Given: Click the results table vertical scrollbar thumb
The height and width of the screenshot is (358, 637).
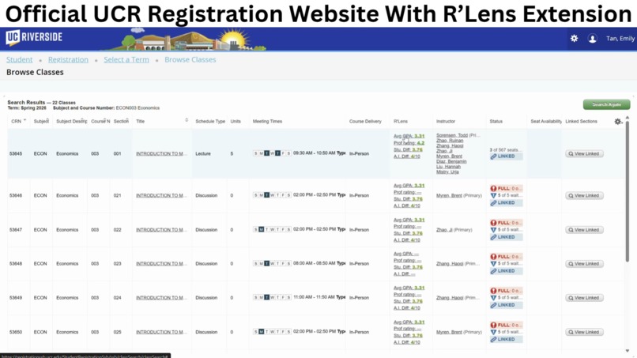Looking at the screenshot, I should click(x=628, y=191).
